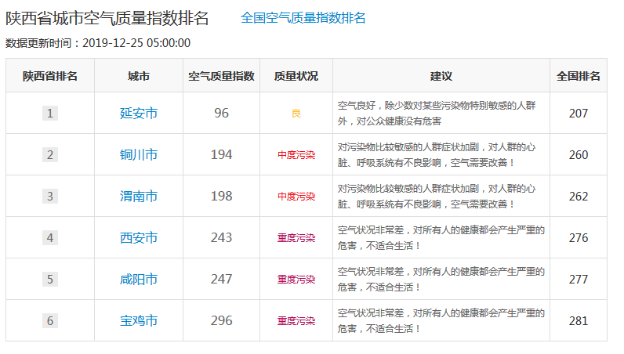The width and height of the screenshot is (624, 354).
Task: Click the yellow 良 status label
Action: (x=296, y=114)
